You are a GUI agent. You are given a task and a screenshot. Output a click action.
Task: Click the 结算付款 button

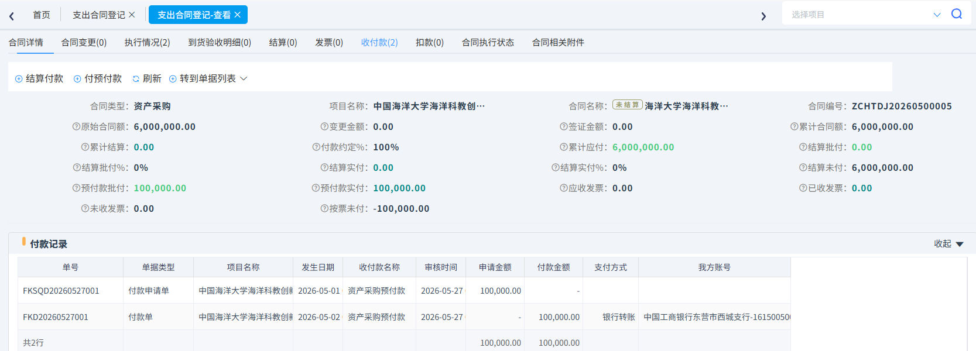click(x=39, y=78)
